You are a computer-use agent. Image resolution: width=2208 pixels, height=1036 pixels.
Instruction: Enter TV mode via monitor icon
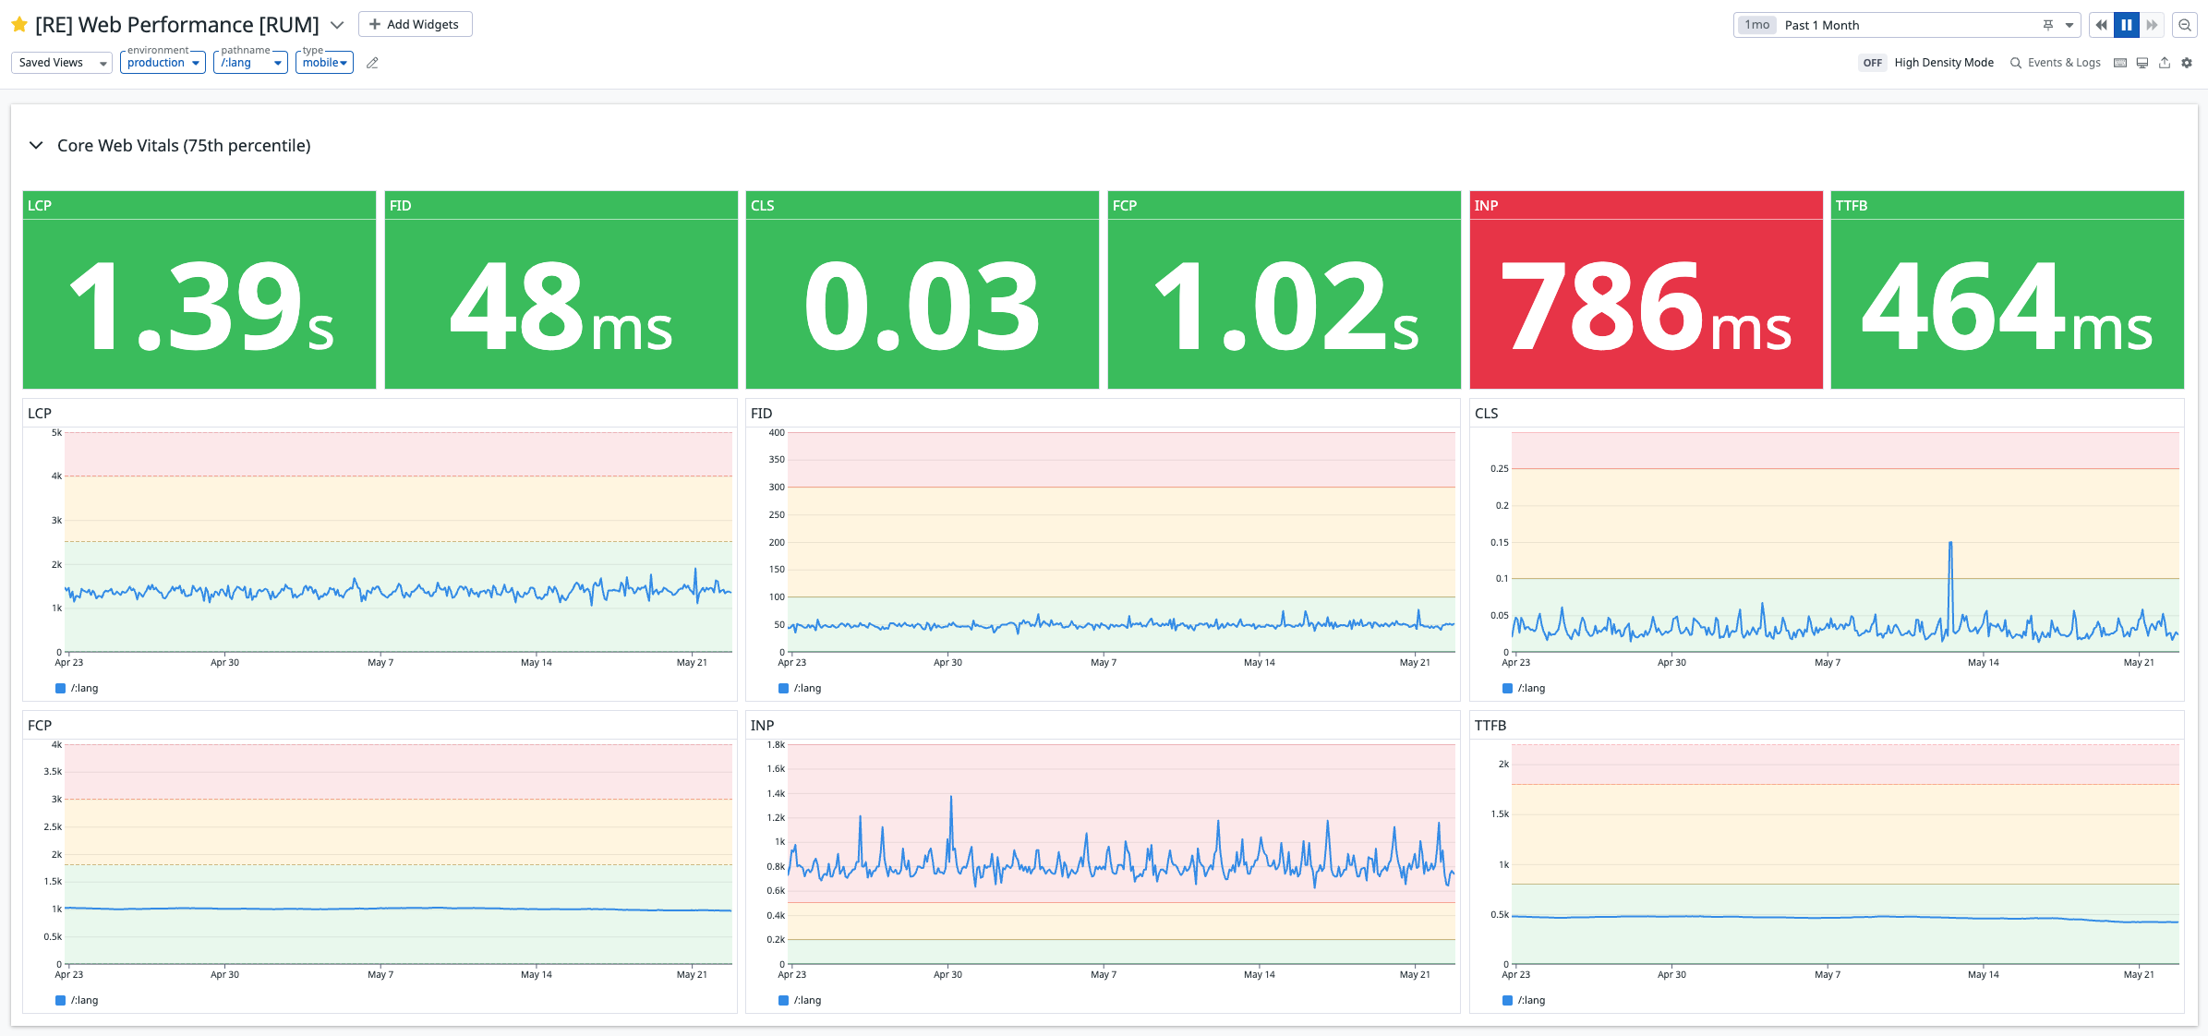coord(2142,63)
